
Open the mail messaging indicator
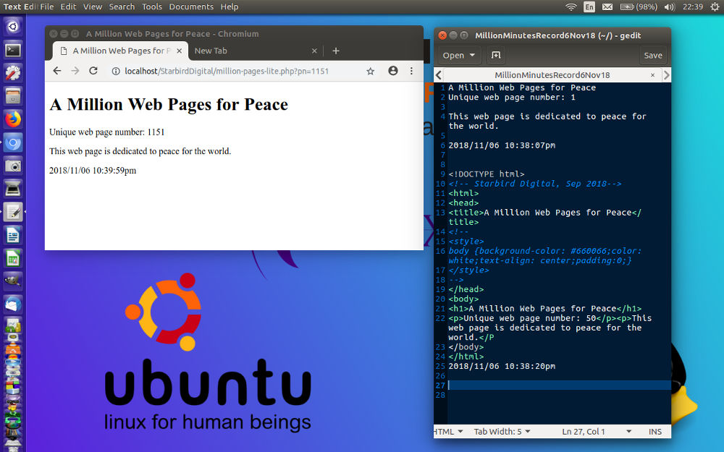(607, 7)
